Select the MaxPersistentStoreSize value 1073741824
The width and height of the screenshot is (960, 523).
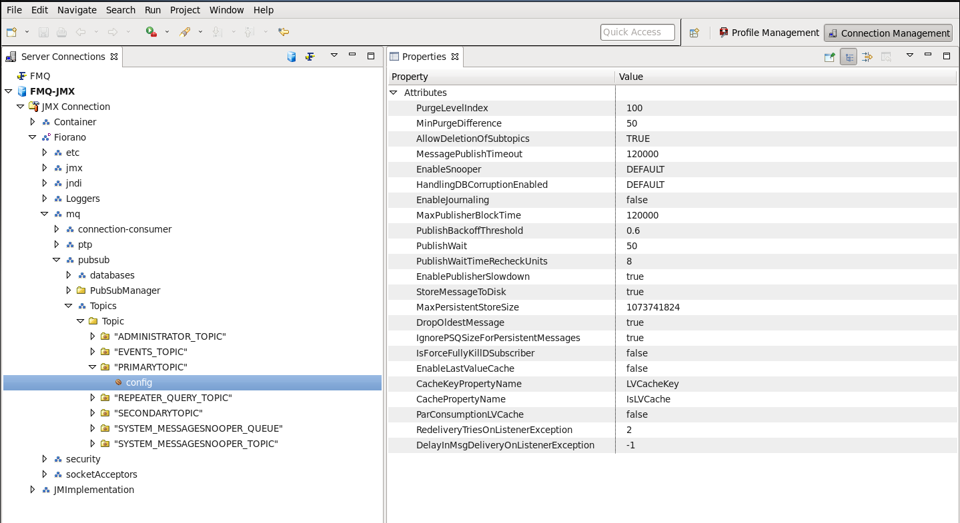pyautogui.click(x=653, y=307)
